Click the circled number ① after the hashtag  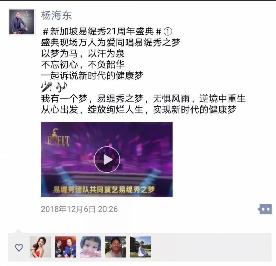click(168, 31)
